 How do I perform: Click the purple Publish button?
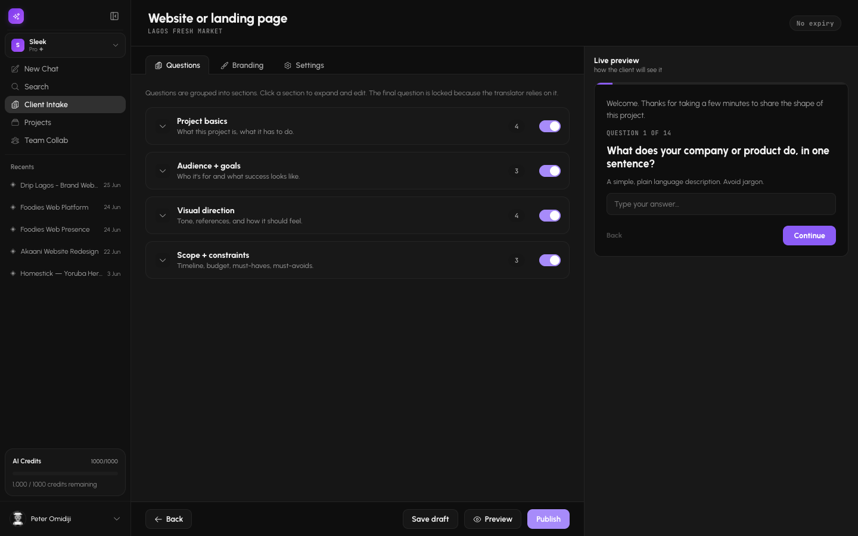pos(548,519)
